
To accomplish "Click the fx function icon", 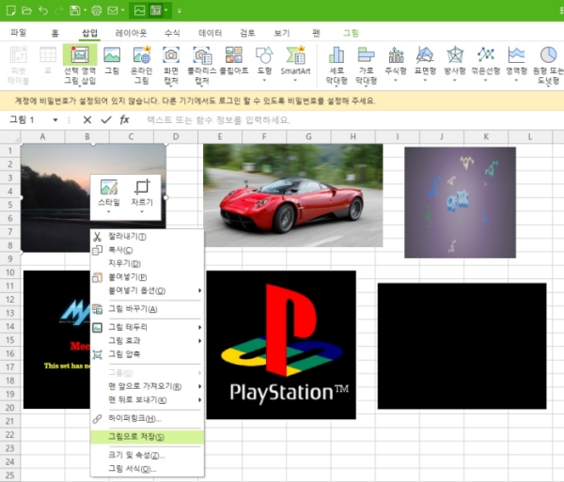I will [124, 119].
